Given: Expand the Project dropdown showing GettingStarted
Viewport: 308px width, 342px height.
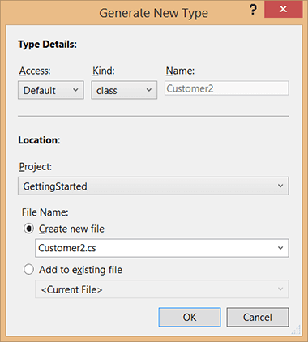Looking at the screenshot, I should [x=153, y=186].
